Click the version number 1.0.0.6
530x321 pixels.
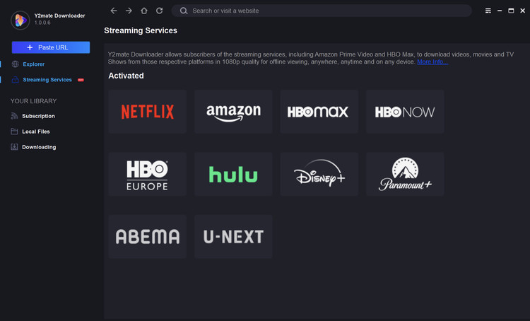(x=42, y=23)
